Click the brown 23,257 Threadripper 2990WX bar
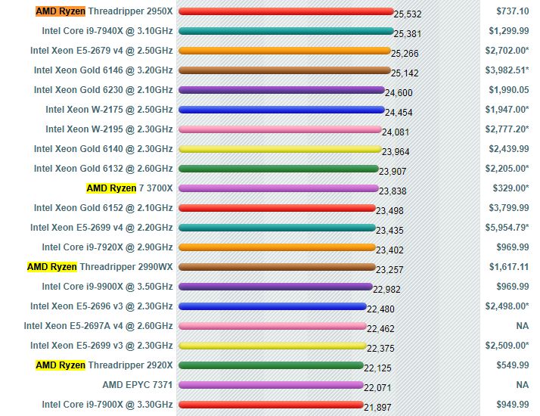The image size is (540, 416). [277, 267]
